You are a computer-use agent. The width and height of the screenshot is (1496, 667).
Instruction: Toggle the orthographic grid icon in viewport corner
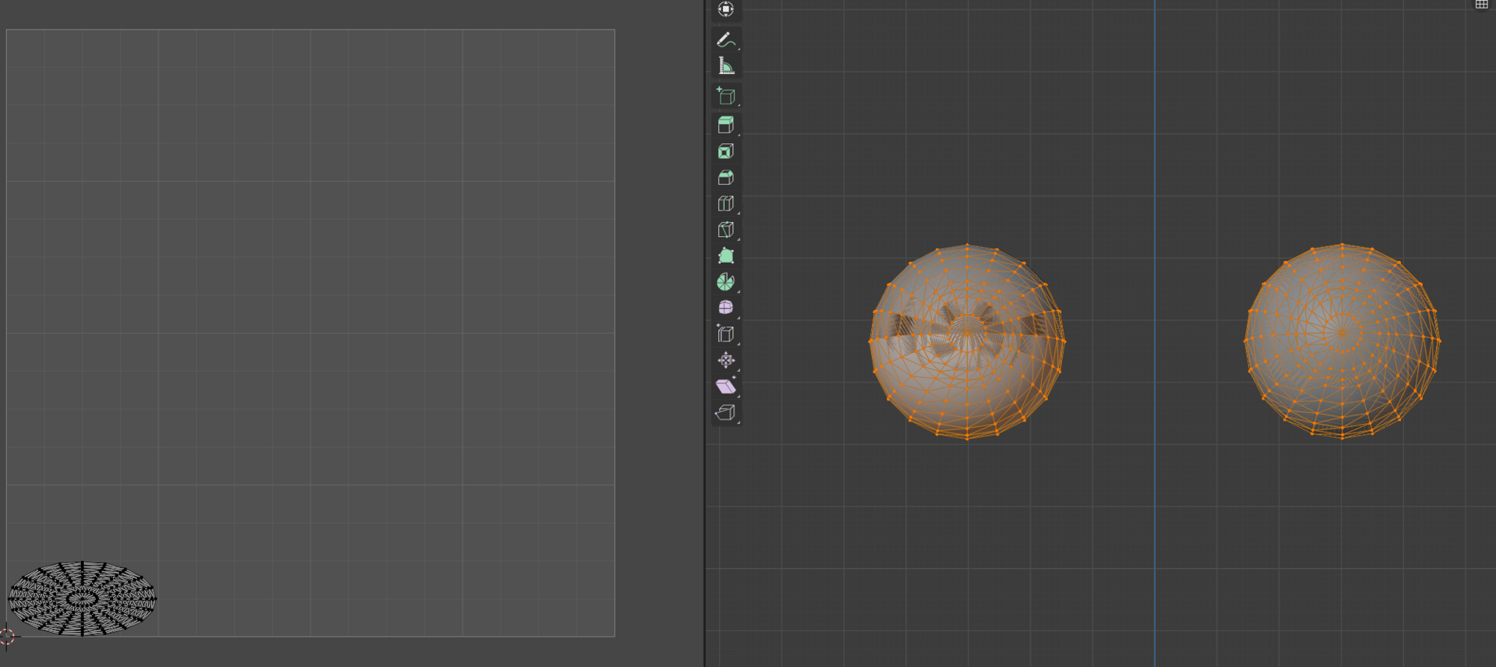tap(1481, 5)
